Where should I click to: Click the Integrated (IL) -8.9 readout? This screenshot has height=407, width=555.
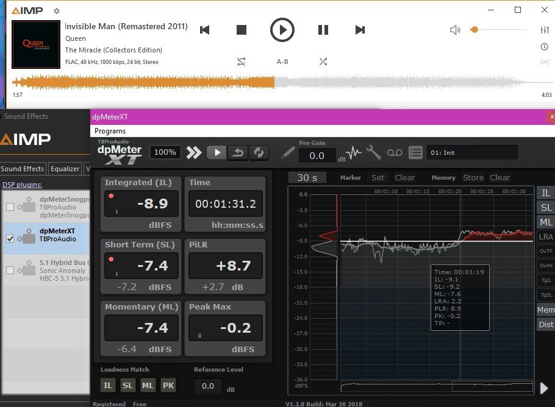(141, 203)
